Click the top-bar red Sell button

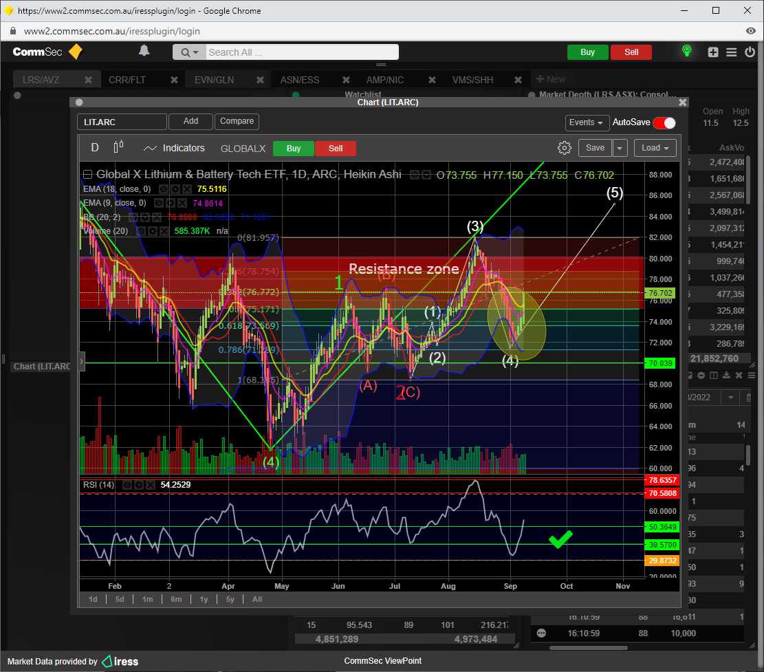click(x=631, y=52)
